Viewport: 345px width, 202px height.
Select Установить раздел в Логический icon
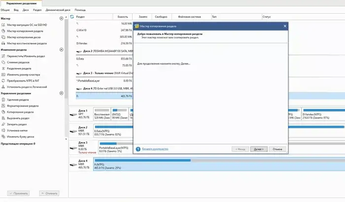(3, 87)
